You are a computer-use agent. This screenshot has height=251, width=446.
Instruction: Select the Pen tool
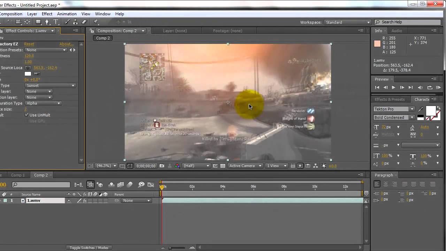[47, 22]
